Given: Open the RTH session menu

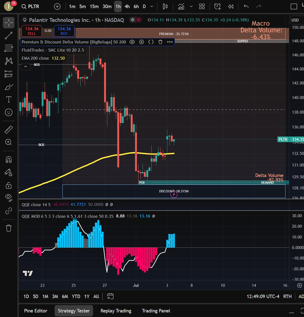Looking at the screenshot, I should tap(287, 296).
